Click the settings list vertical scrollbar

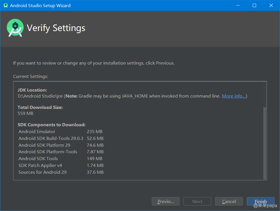tap(265, 143)
